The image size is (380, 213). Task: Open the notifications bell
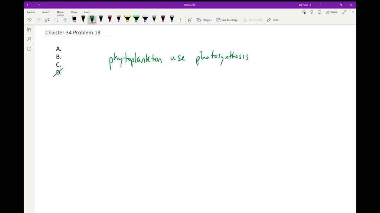(320, 12)
